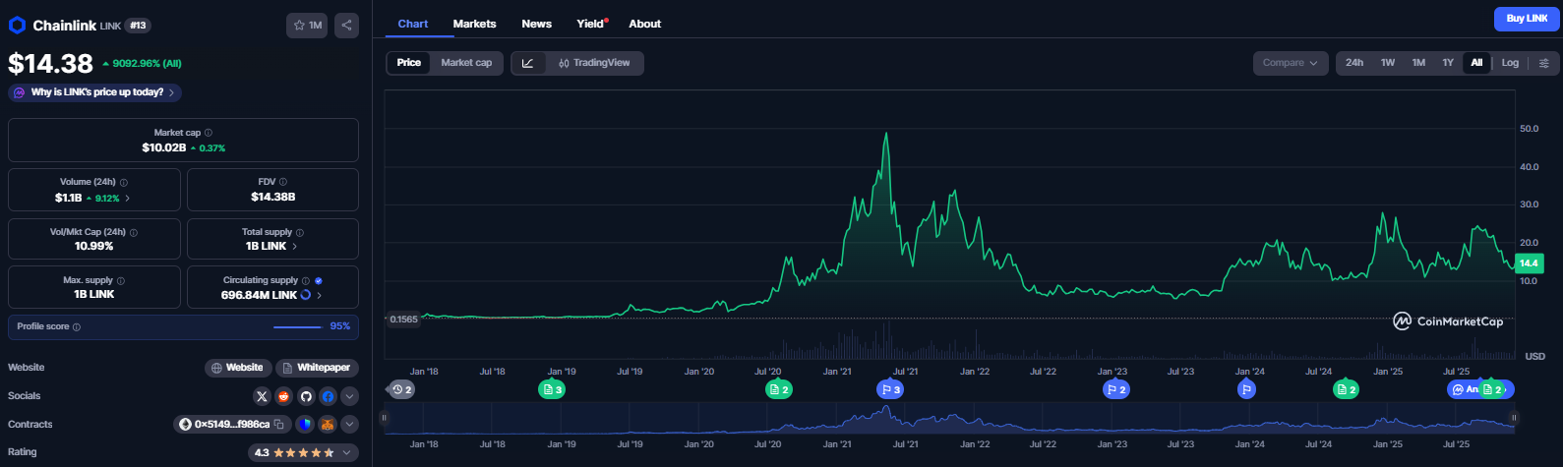Open the X (Twitter) social link
The height and width of the screenshot is (467, 1563).
point(262,396)
